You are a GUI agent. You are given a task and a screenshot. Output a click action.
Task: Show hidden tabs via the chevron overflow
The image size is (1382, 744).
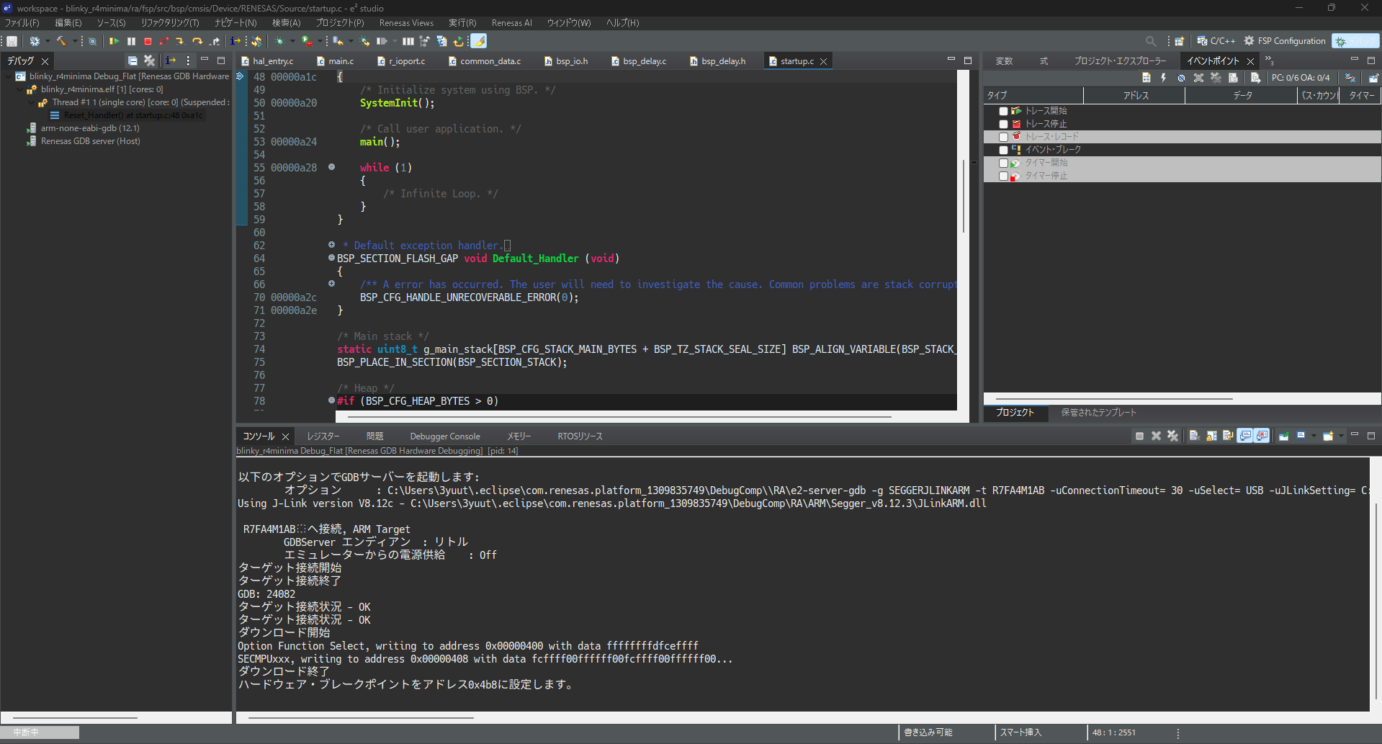pos(1269,61)
